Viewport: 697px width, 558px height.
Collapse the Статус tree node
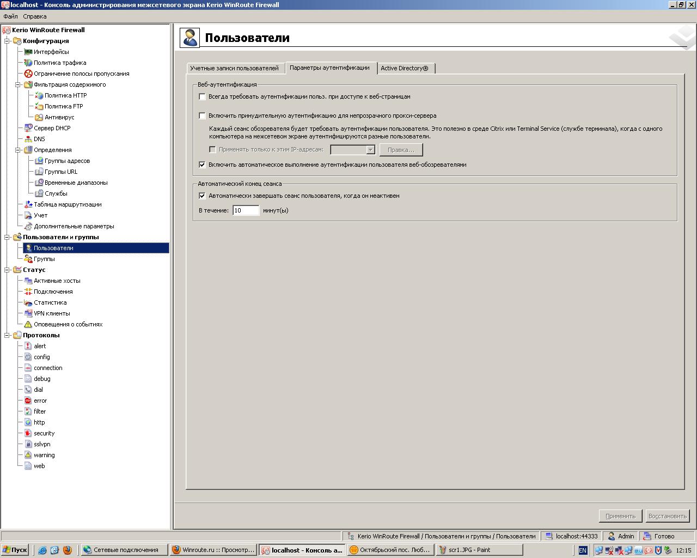[8, 270]
